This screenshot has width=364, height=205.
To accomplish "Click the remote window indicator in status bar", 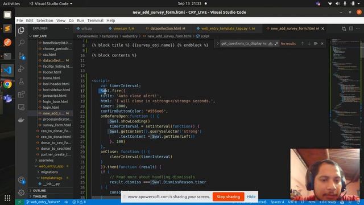I will pos(19,202).
